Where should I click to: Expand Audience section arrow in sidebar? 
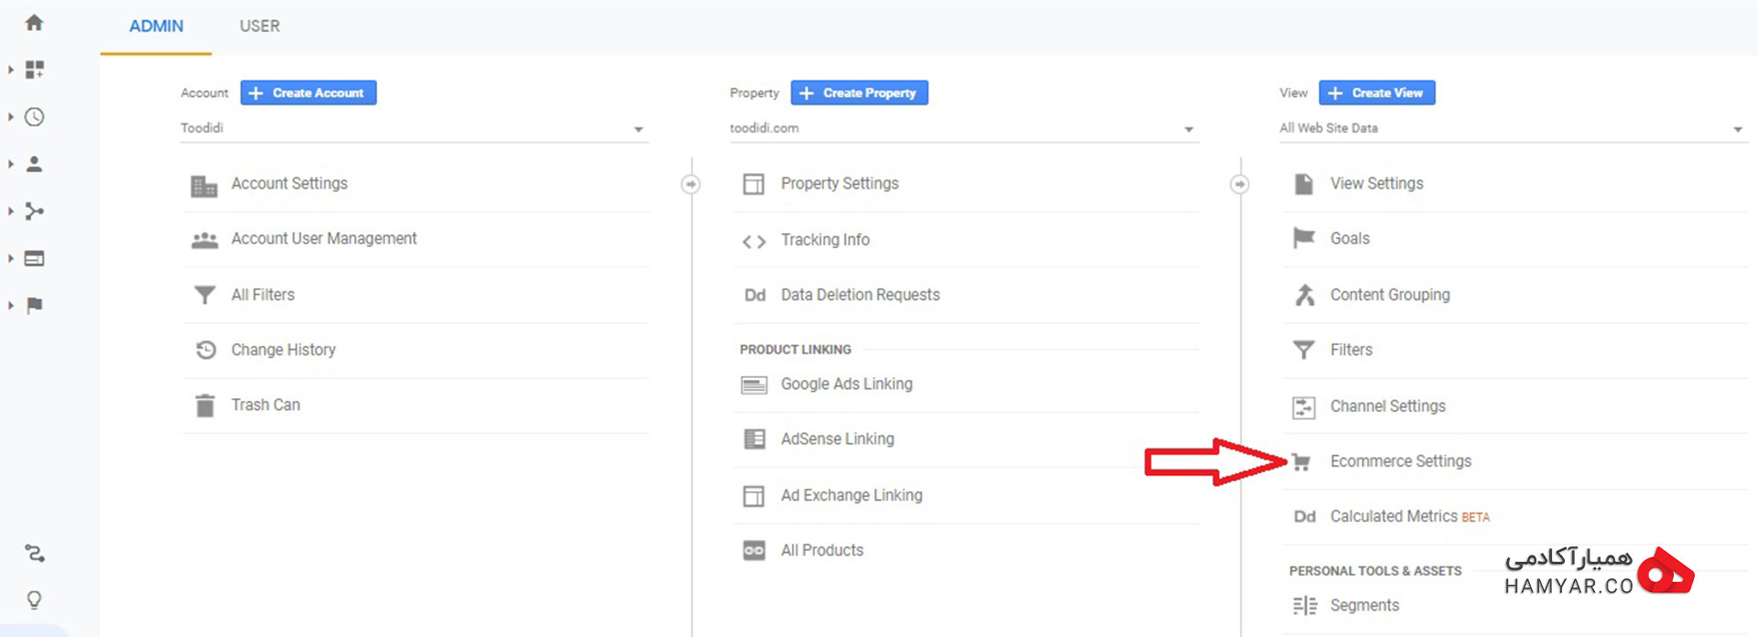click(x=10, y=164)
